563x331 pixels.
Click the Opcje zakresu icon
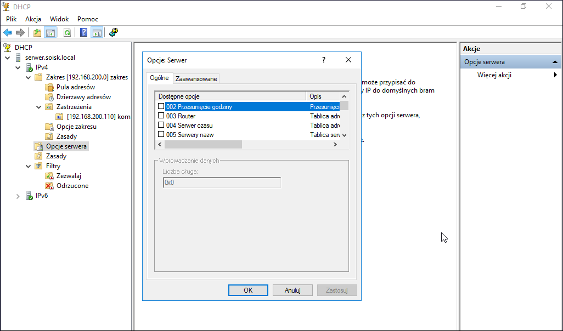pos(49,127)
